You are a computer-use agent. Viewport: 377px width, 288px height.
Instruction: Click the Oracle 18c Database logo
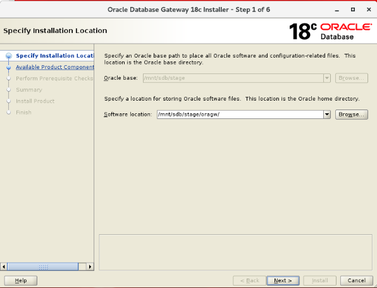click(331, 31)
